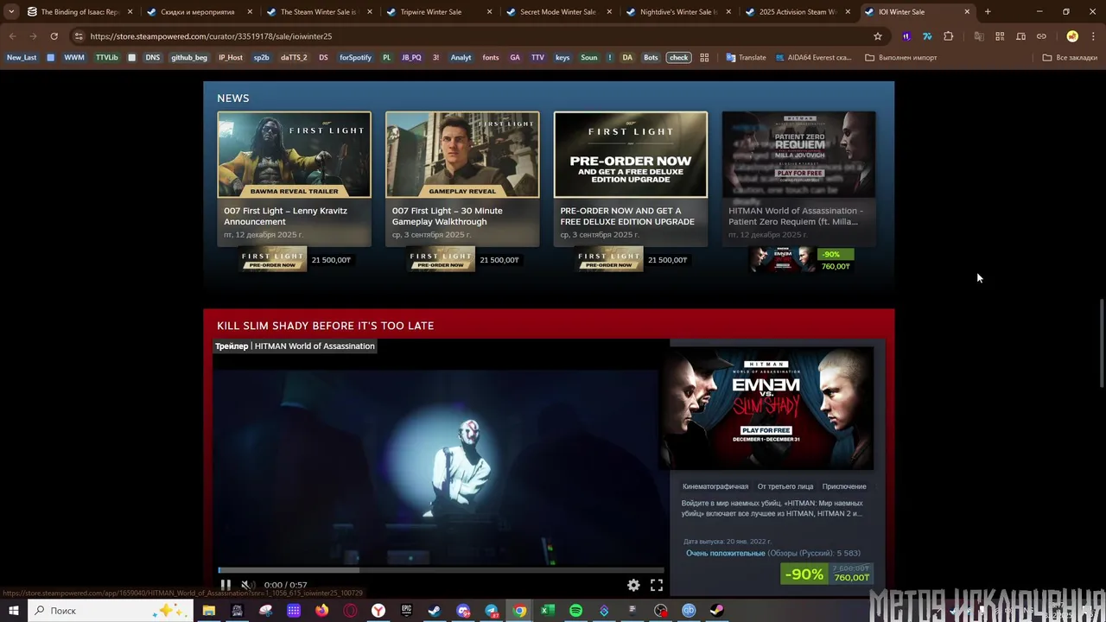Open the Analyt bookmark
Image resolution: width=1106 pixels, height=622 pixels.
(461, 57)
